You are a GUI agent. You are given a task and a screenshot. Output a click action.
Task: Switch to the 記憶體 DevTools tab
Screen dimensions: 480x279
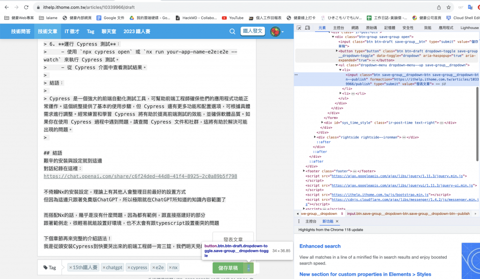click(390, 28)
